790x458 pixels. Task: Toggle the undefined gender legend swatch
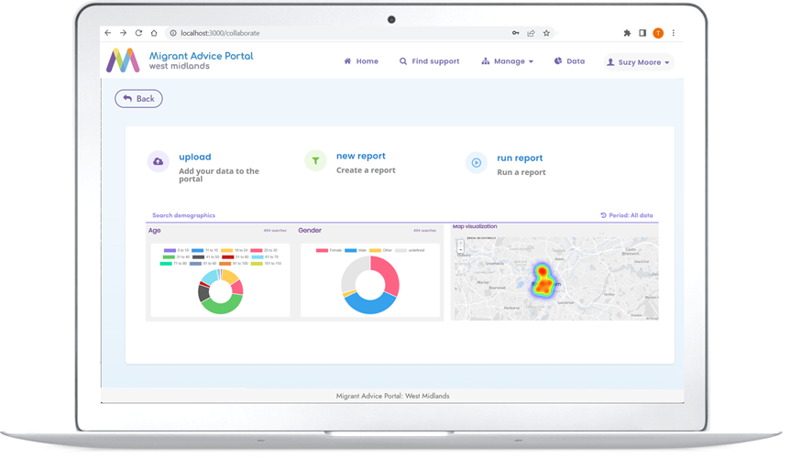pyautogui.click(x=401, y=250)
